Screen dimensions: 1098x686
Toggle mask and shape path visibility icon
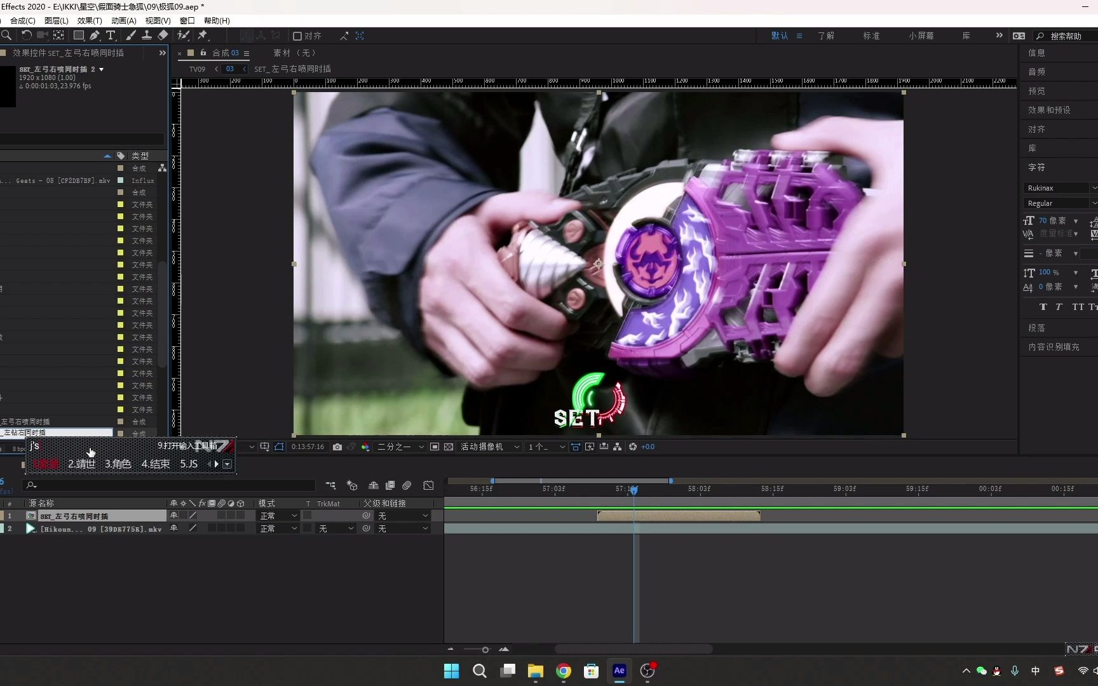pos(279,447)
